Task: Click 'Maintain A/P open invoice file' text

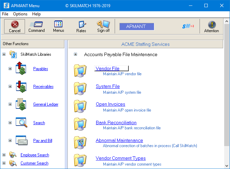Action: (x=127, y=110)
